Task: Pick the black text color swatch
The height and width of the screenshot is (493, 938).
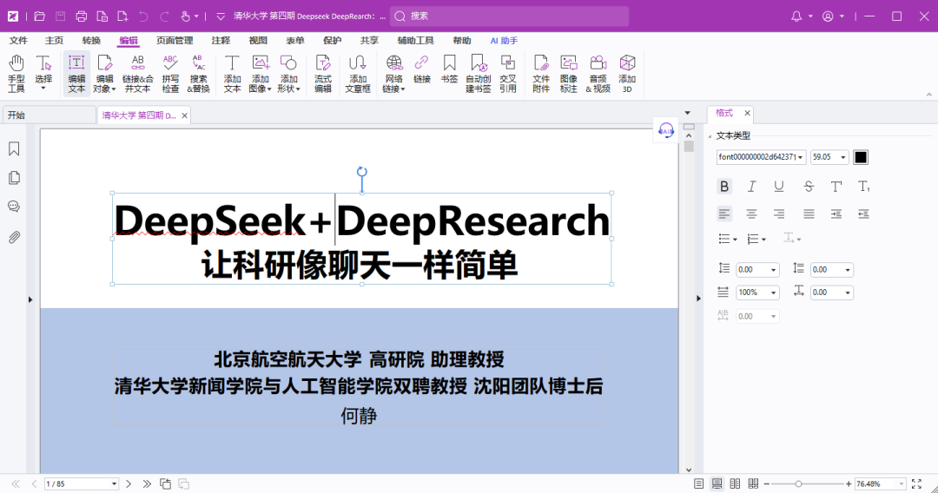Action: (860, 157)
